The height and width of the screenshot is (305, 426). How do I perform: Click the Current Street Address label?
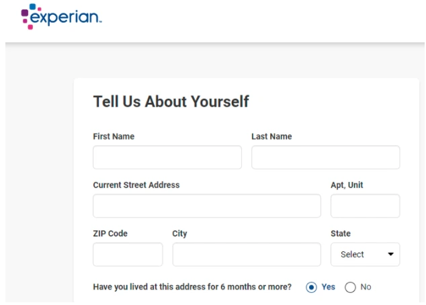coord(136,185)
